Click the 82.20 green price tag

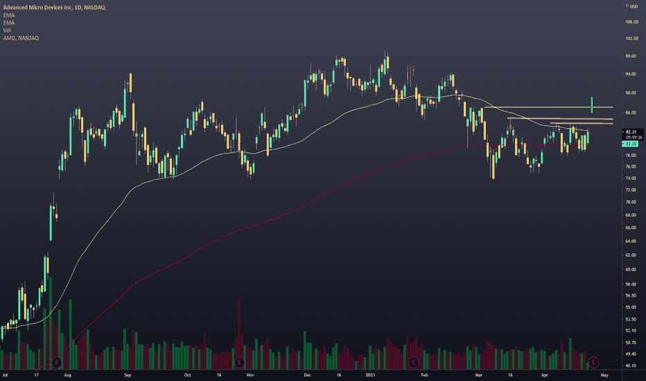[630, 144]
